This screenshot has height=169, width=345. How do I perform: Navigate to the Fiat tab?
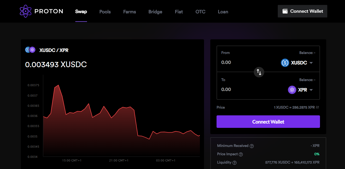(x=179, y=12)
